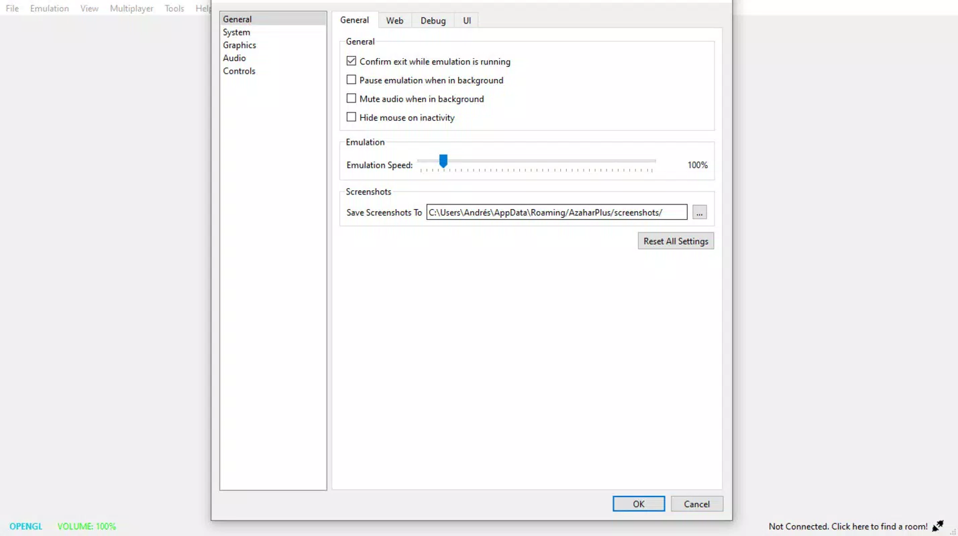Select the General tab

(x=354, y=20)
